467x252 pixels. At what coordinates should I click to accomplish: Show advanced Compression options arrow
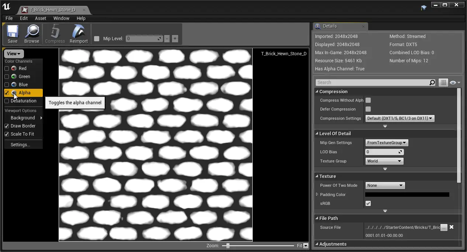click(x=385, y=126)
